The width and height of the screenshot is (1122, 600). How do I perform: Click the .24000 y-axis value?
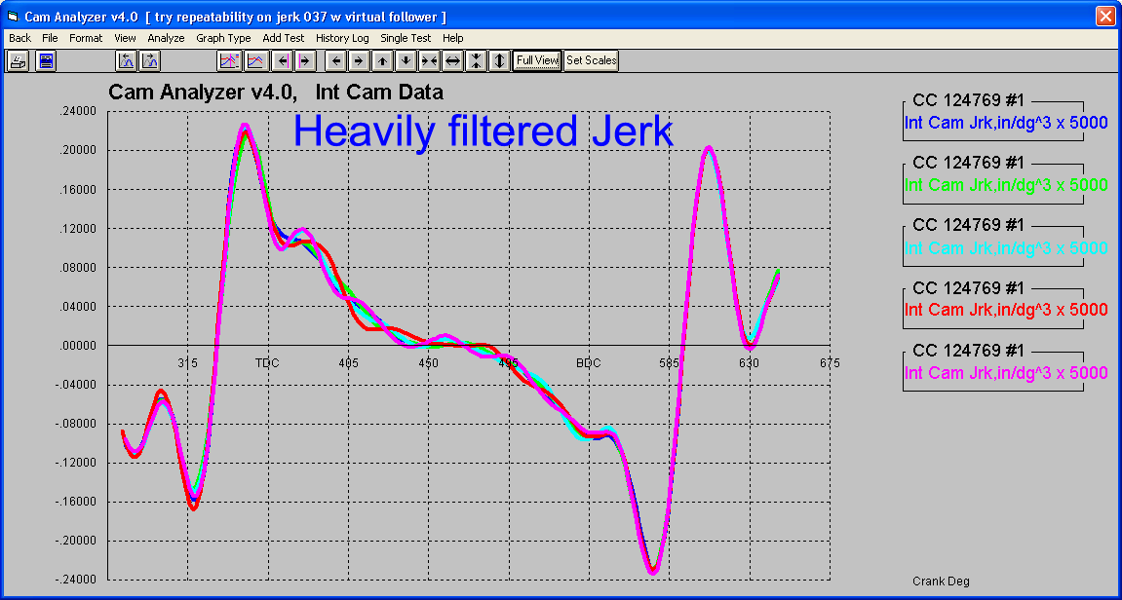click(78, 111)
